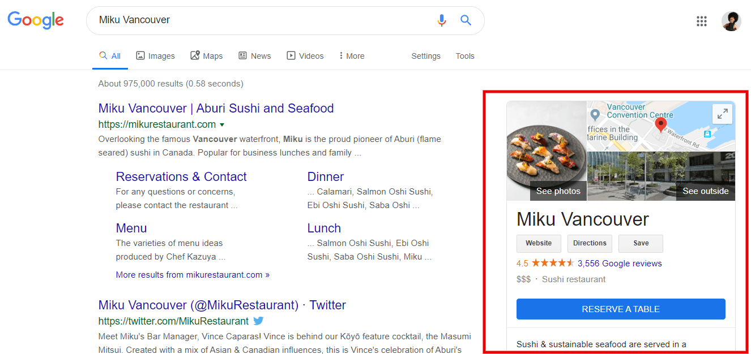Screen dimensions: 751x354
Task: Switch to the Maps tab
Action: point(207,56)
